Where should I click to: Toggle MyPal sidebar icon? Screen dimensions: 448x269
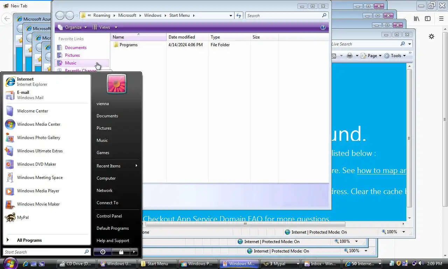pos(428,19)
